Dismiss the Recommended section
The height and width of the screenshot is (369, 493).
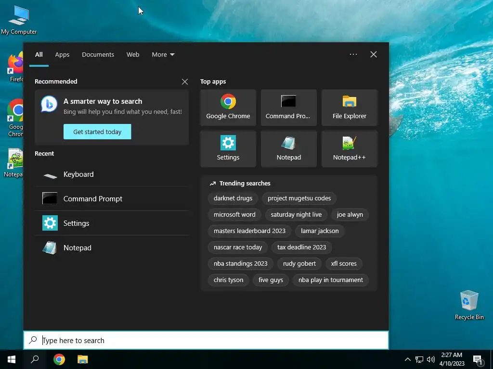(x=185, y=82)
